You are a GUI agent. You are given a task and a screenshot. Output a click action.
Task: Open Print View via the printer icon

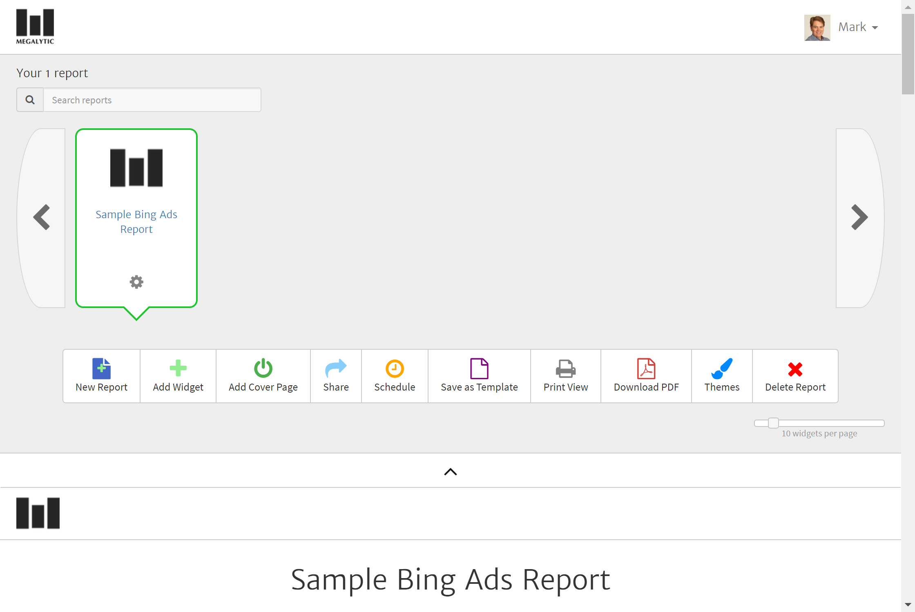coord(565,369)
